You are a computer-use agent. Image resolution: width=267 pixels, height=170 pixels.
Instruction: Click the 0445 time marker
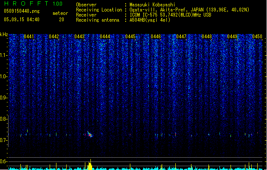pyautogui.click(x=130, y=37)
